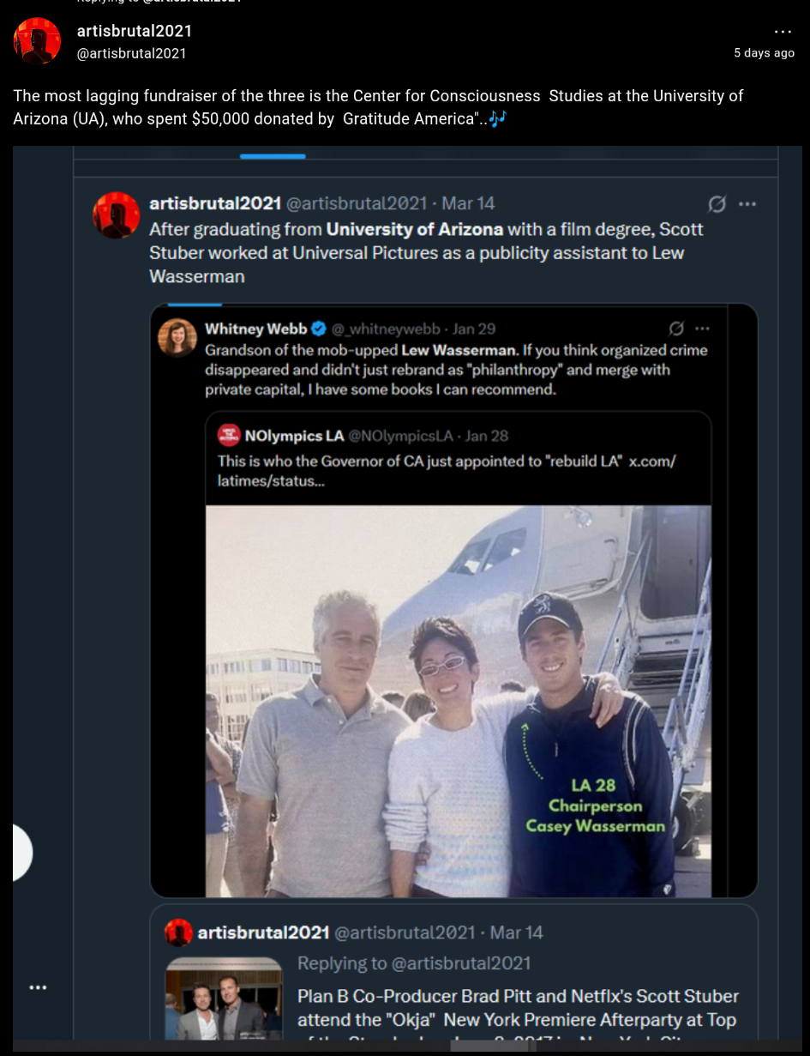Click 'Replying to @artisbrutal2021' in quoted tweet
The image size is (810, 1056).
(414, 963)
